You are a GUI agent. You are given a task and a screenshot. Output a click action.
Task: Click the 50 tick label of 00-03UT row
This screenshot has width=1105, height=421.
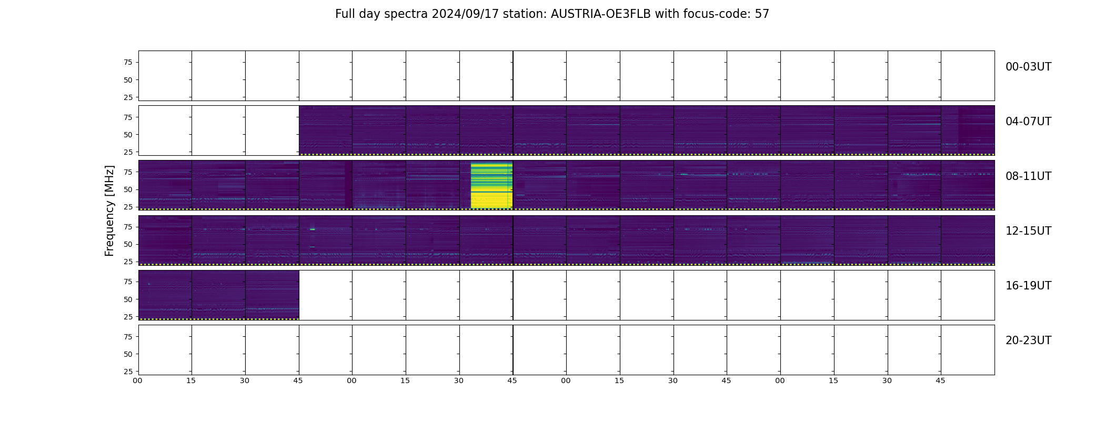click(128, 80)
